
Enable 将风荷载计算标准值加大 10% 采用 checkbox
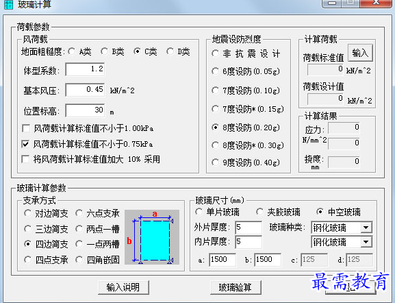tap(25, 160)
